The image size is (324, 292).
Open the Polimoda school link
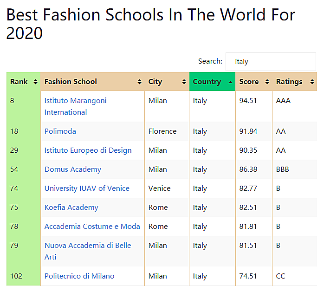tap(60, 131)
